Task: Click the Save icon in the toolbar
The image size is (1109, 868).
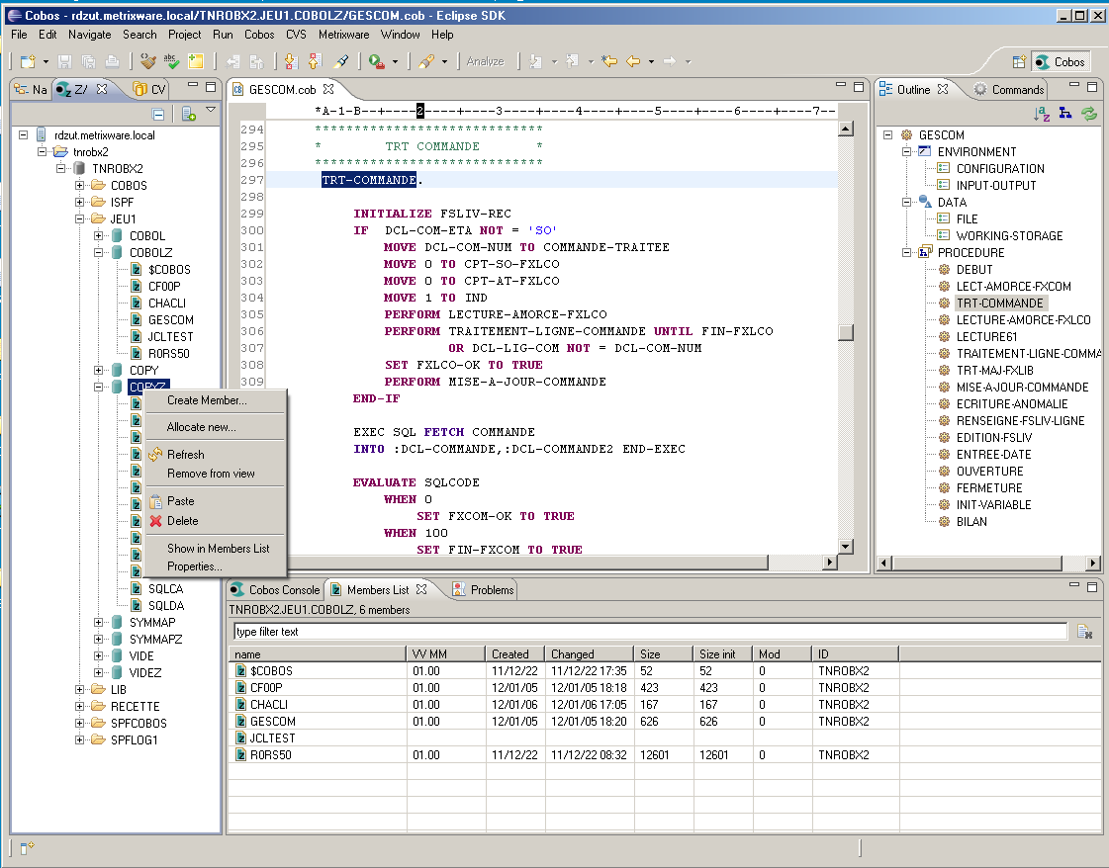Action: point(64,61)
